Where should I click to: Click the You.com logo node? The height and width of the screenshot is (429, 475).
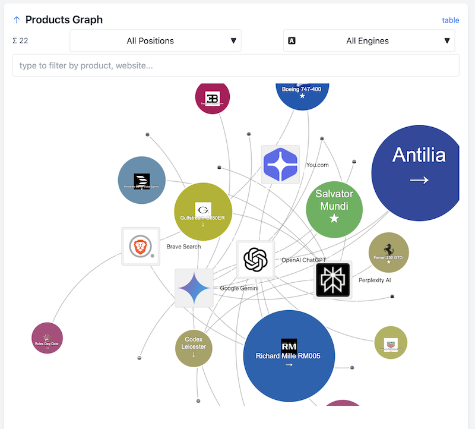(x=280, y=163)
